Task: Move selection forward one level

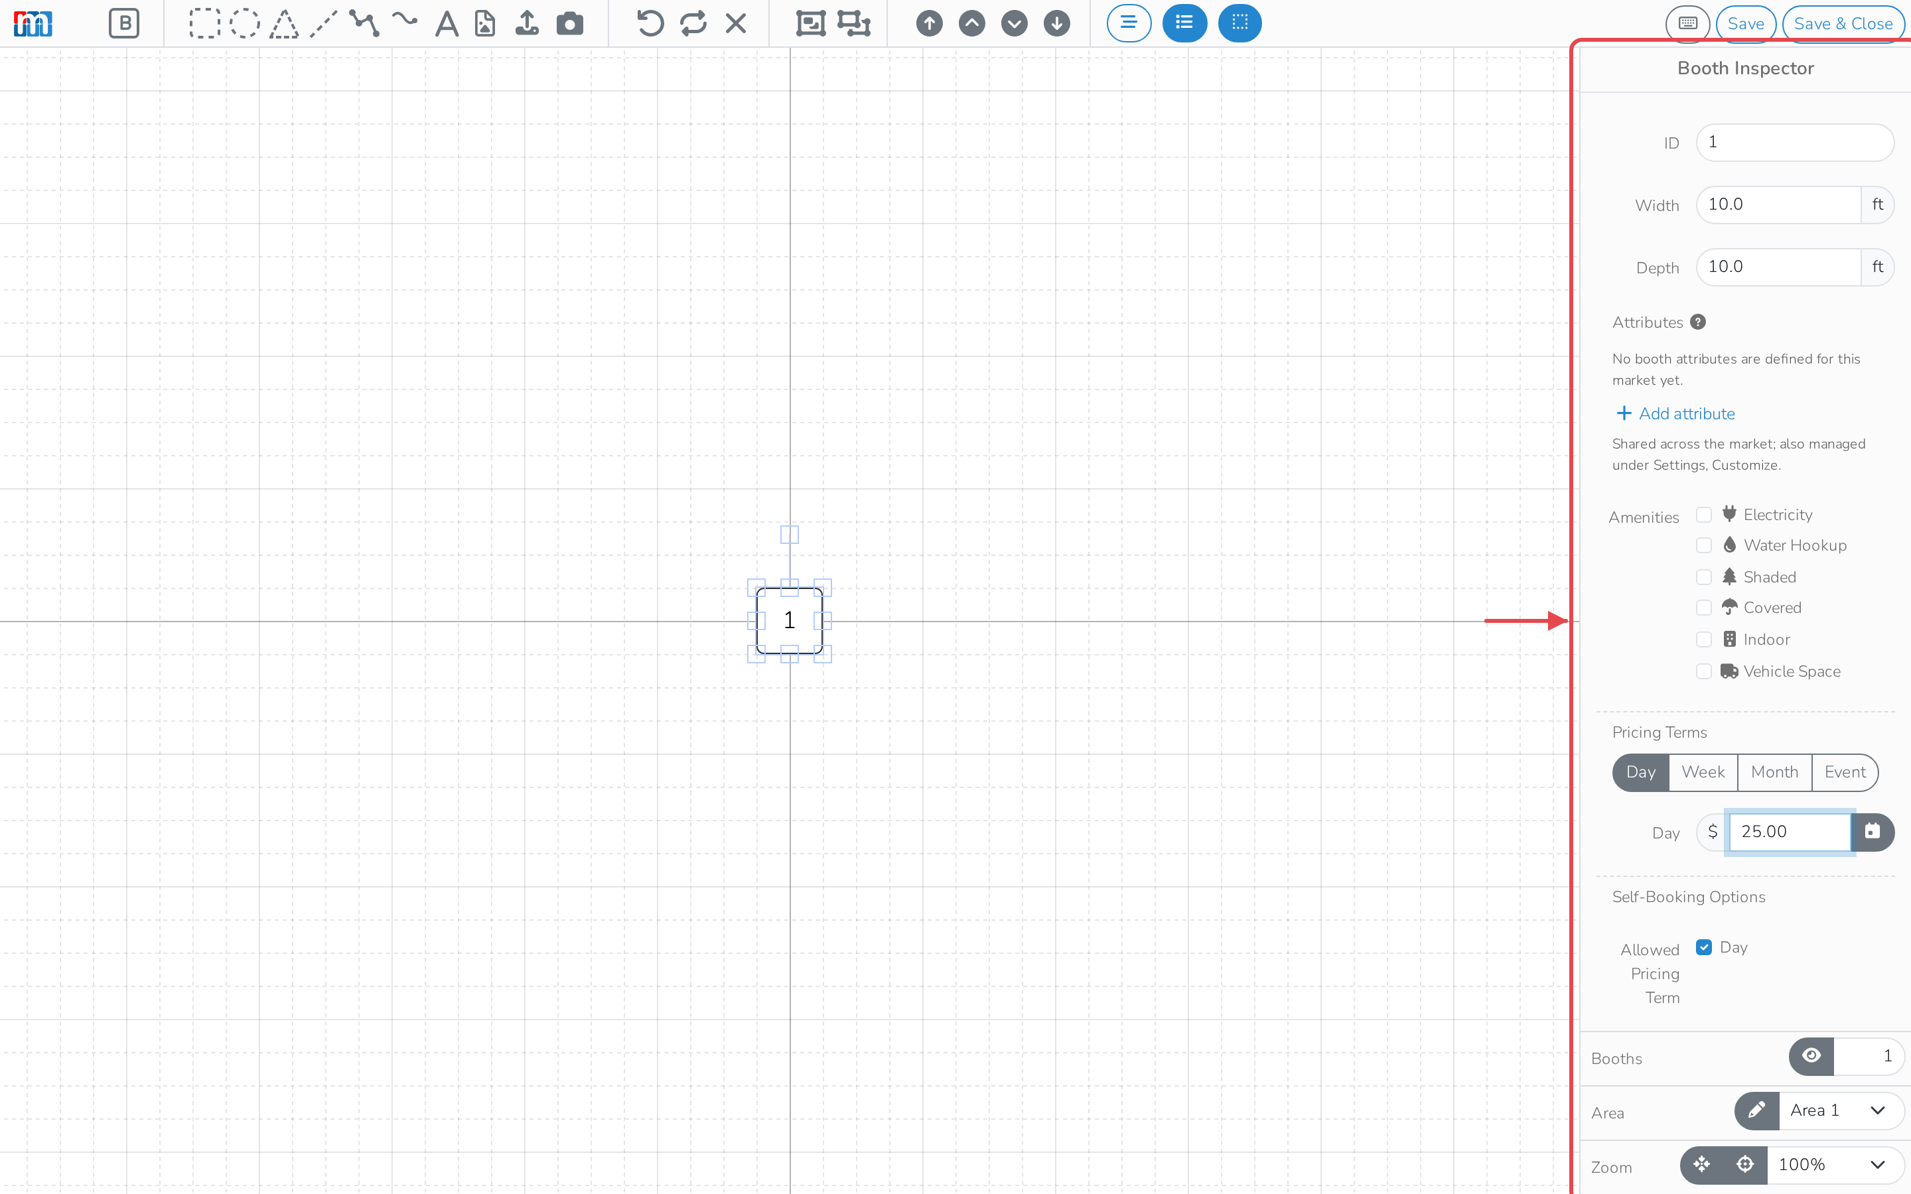Action: (972, 24)
